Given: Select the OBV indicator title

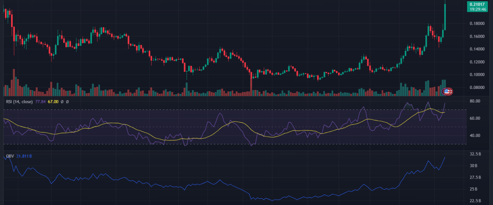Looking at the screenshot, I should click(9, 156).
